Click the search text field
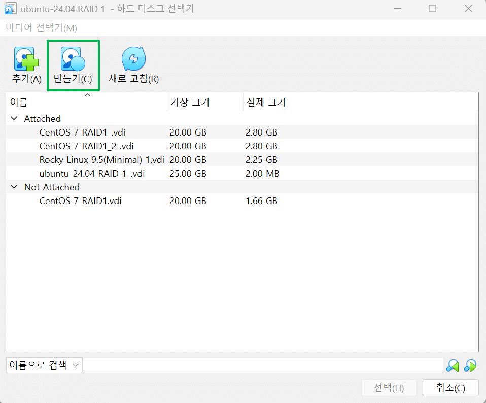486x403 pixels. (263, 365)
